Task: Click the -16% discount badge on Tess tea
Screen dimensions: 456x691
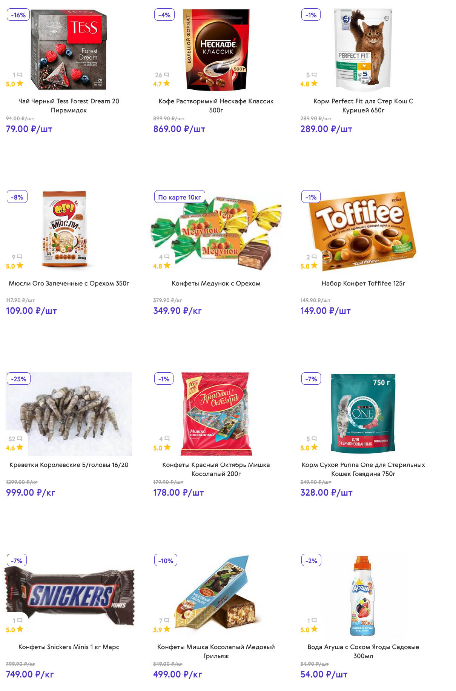Action: click(x=18, y=15)
